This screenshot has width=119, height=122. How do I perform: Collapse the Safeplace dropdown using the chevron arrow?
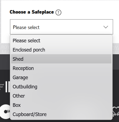106,27
